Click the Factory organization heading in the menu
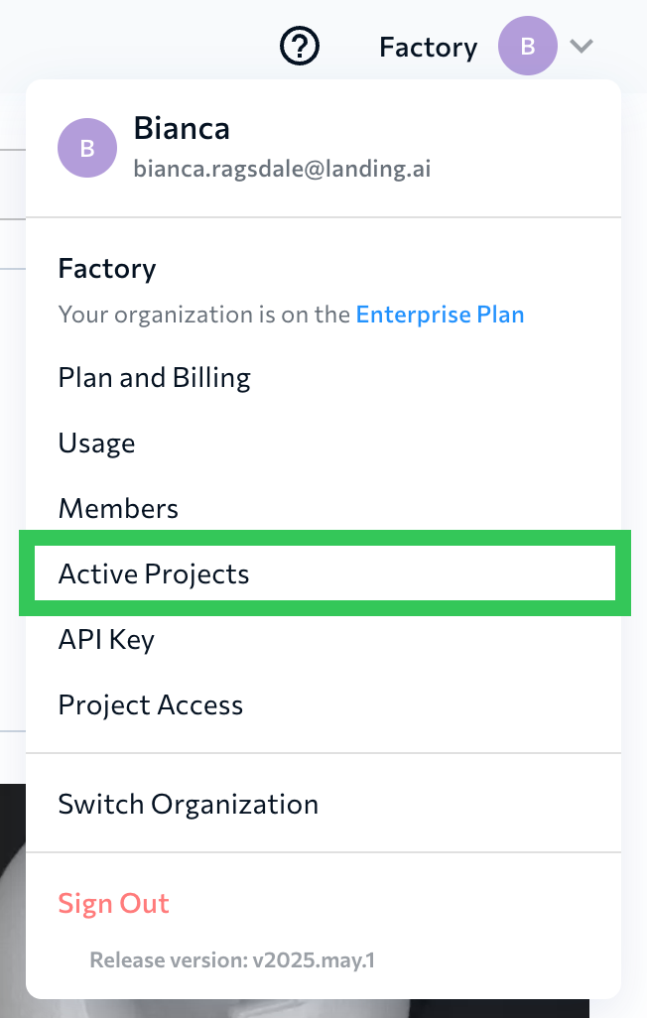This screenshot has height=1018, width=647. click(106, 268)
